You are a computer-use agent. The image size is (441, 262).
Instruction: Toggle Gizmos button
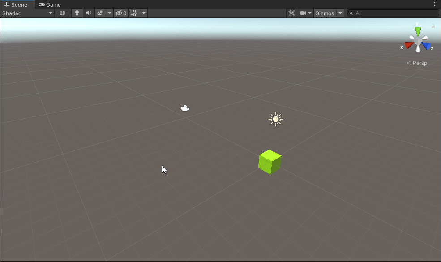[x=325, y=13]
